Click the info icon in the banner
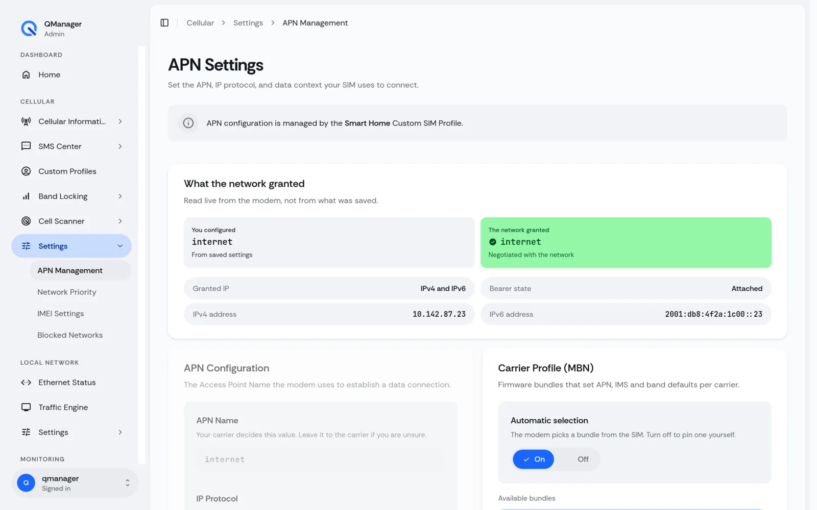This screenshot has width=817, height=510. point(188,123)
